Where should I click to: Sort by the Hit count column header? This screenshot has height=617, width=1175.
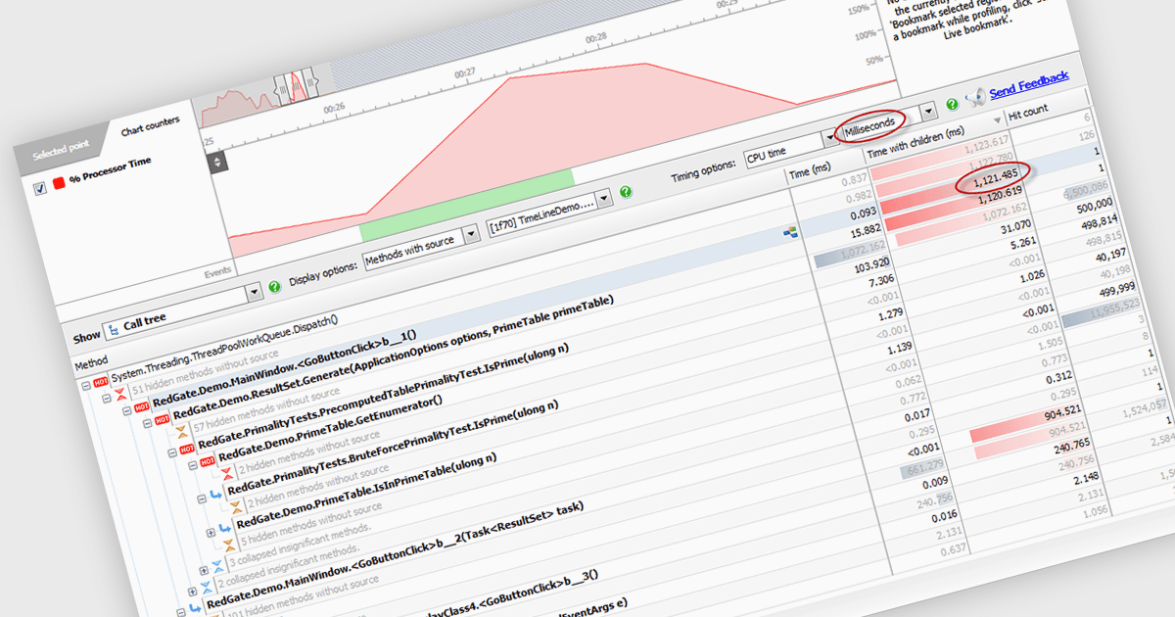(x=1028, y=113)
